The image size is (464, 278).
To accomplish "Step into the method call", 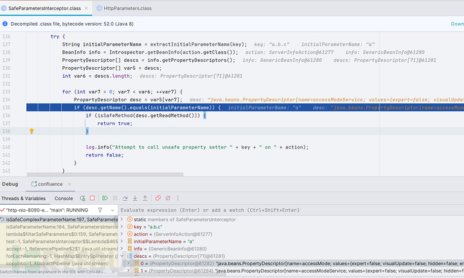I will coord(135,198).
